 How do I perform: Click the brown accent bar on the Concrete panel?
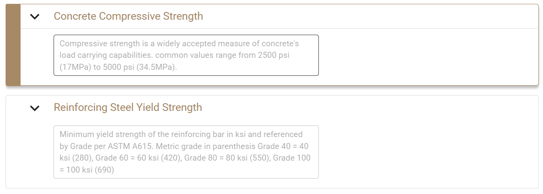pos(13,45)
